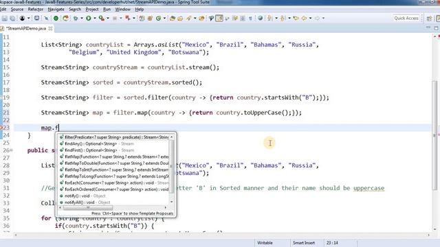Open the Debug configurations dropdown arrow
The width and height of the screenshot is (440, 247).
point(82,19)
